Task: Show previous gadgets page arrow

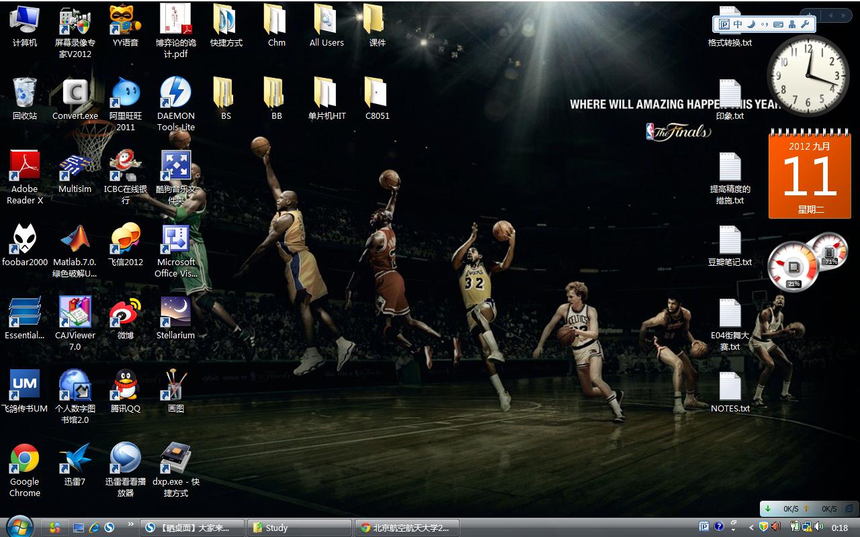Action: pyautogui.click(x=830, y=15)
